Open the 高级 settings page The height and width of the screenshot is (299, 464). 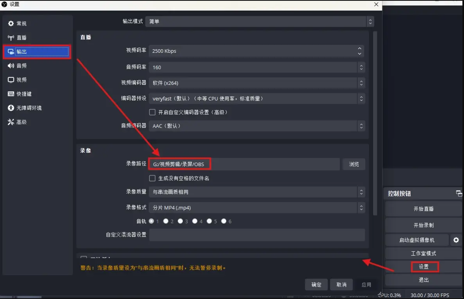coord(37,122)
